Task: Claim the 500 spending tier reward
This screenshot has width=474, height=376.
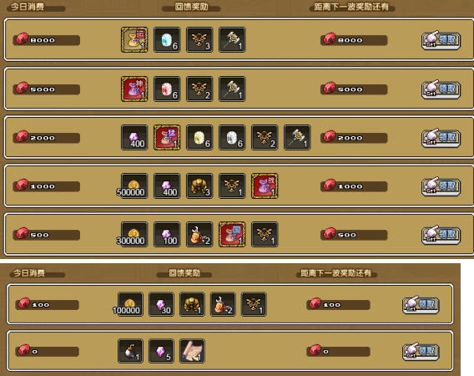Action: pyautogui.click(x=441, y=235)
